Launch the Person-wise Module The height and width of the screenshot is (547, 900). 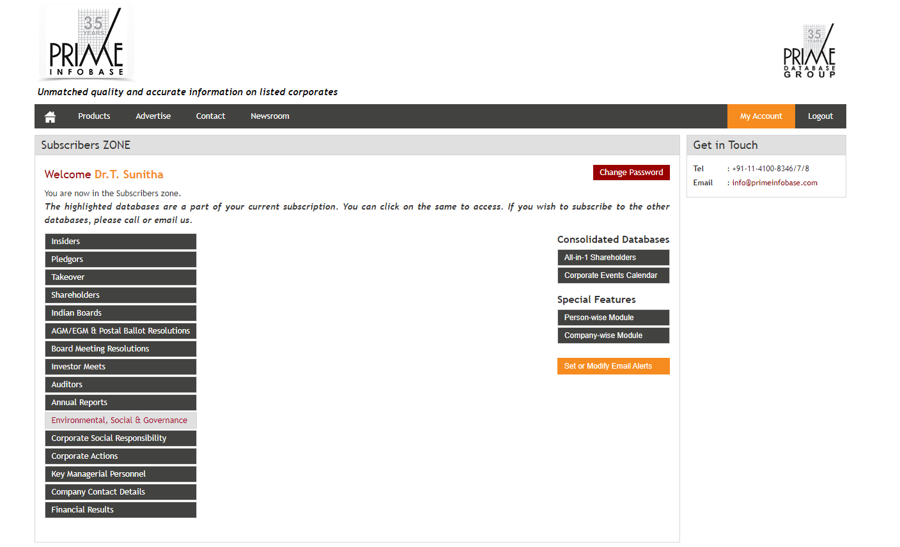(613, 318)
